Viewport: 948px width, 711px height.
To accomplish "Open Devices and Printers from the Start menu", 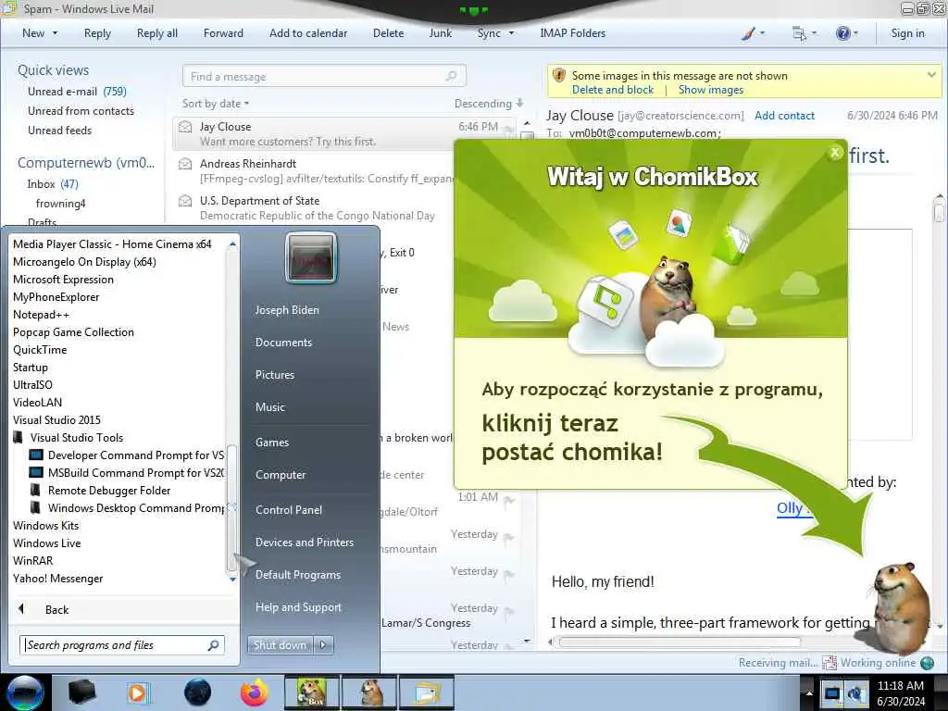I will pos(304,543).
